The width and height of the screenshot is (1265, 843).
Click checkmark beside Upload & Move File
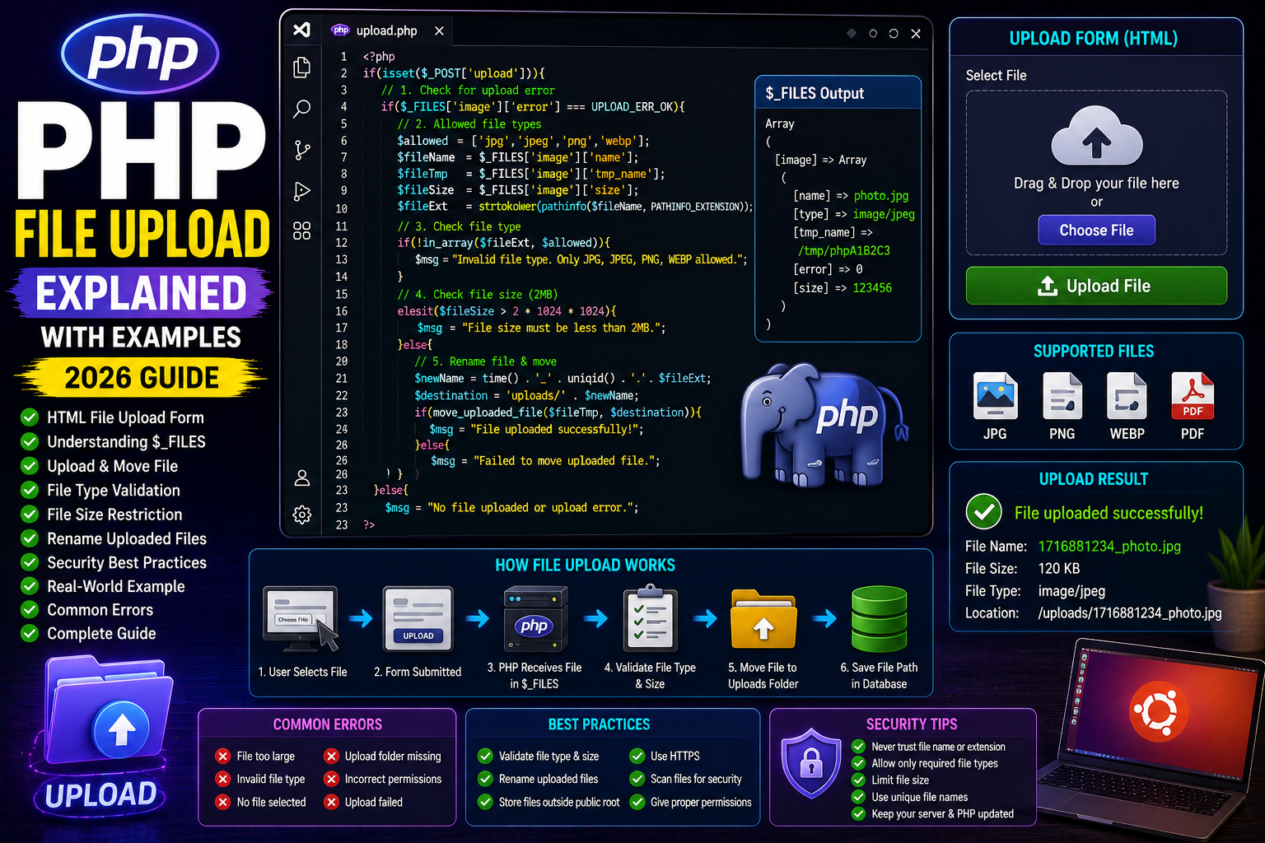tap(30, 466)
